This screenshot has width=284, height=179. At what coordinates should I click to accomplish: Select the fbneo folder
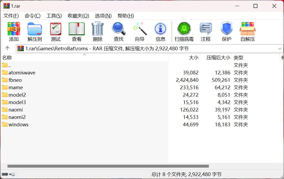point(15,80)
